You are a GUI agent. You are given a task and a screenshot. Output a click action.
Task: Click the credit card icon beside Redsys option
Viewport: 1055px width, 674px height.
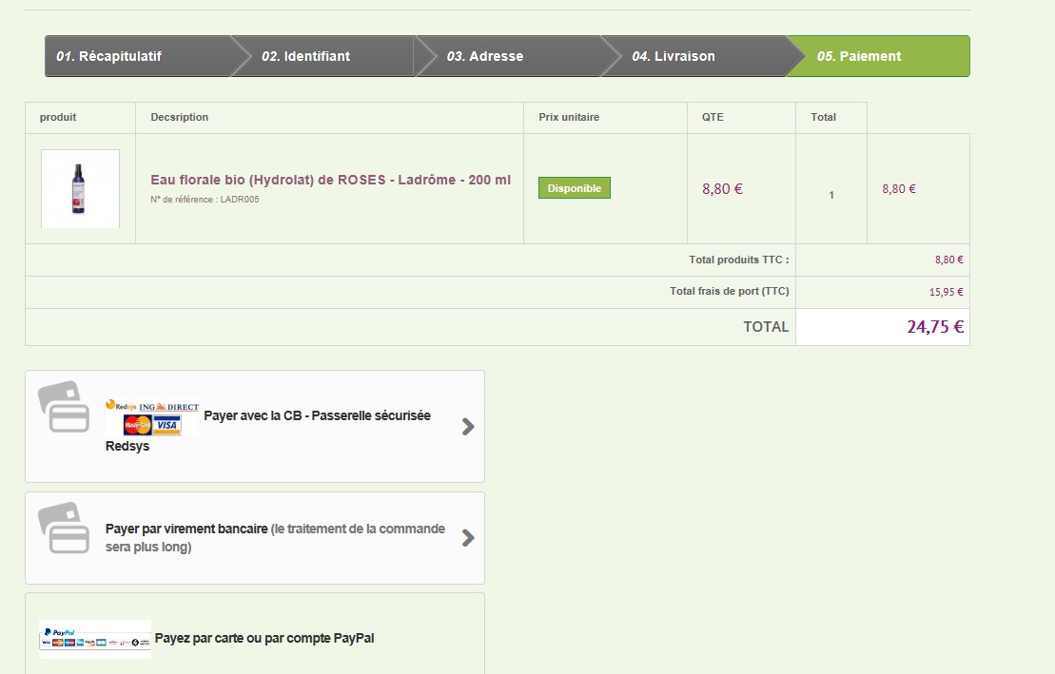[63, 407]
